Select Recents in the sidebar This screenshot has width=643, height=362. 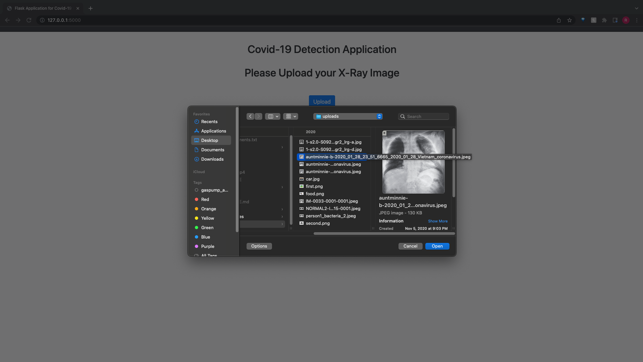(211, 122)
